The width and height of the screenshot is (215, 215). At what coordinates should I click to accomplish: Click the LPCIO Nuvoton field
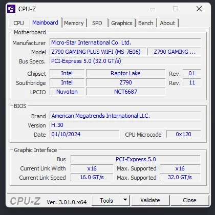67,92
